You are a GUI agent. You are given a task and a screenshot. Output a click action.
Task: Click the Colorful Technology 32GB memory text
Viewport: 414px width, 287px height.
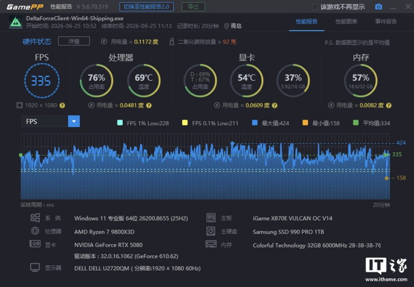[x=317, y=245]
